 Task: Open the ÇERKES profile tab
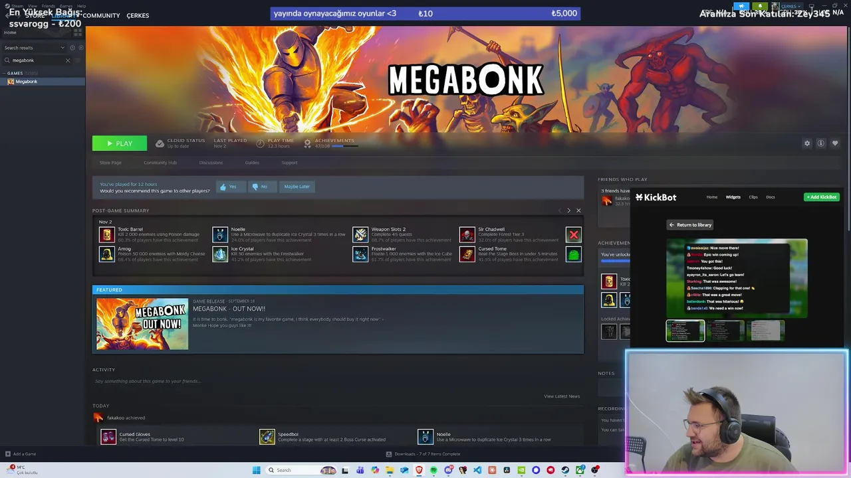pos(138,15)
